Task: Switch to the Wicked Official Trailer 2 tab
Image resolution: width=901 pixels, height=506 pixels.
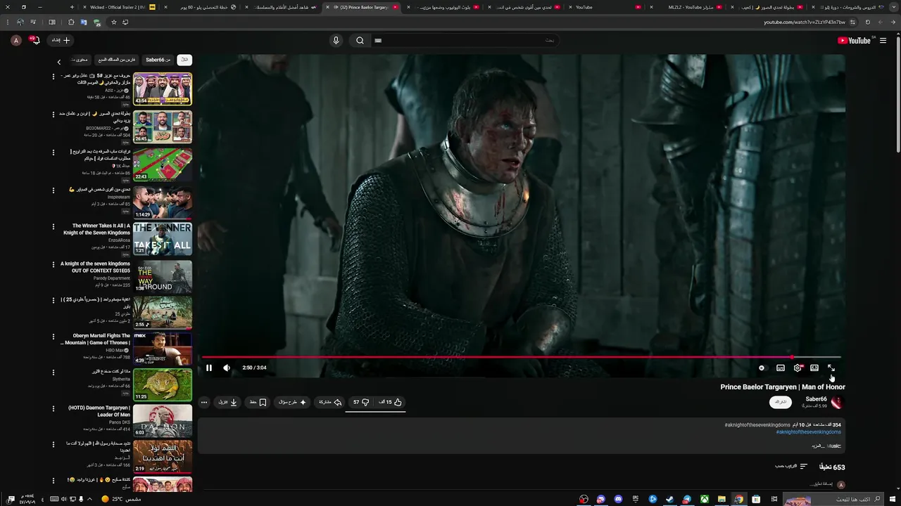Action: 120,7
